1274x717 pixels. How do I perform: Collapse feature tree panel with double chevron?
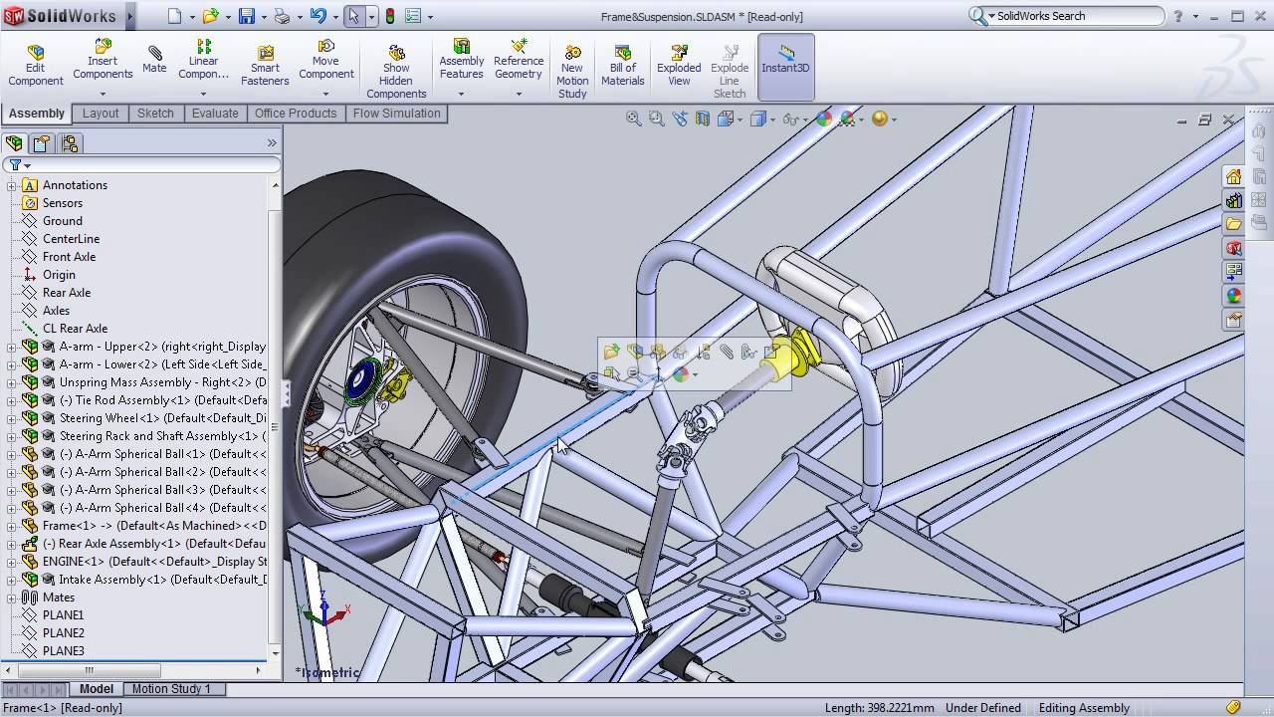point(272,143)
